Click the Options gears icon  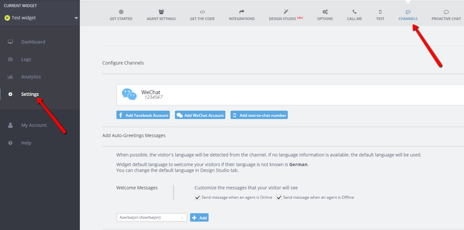[325, 12]
